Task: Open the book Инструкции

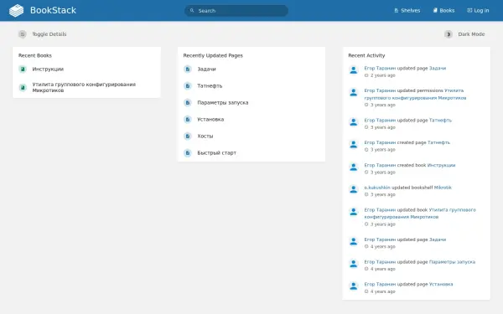Action: (48, 69)
